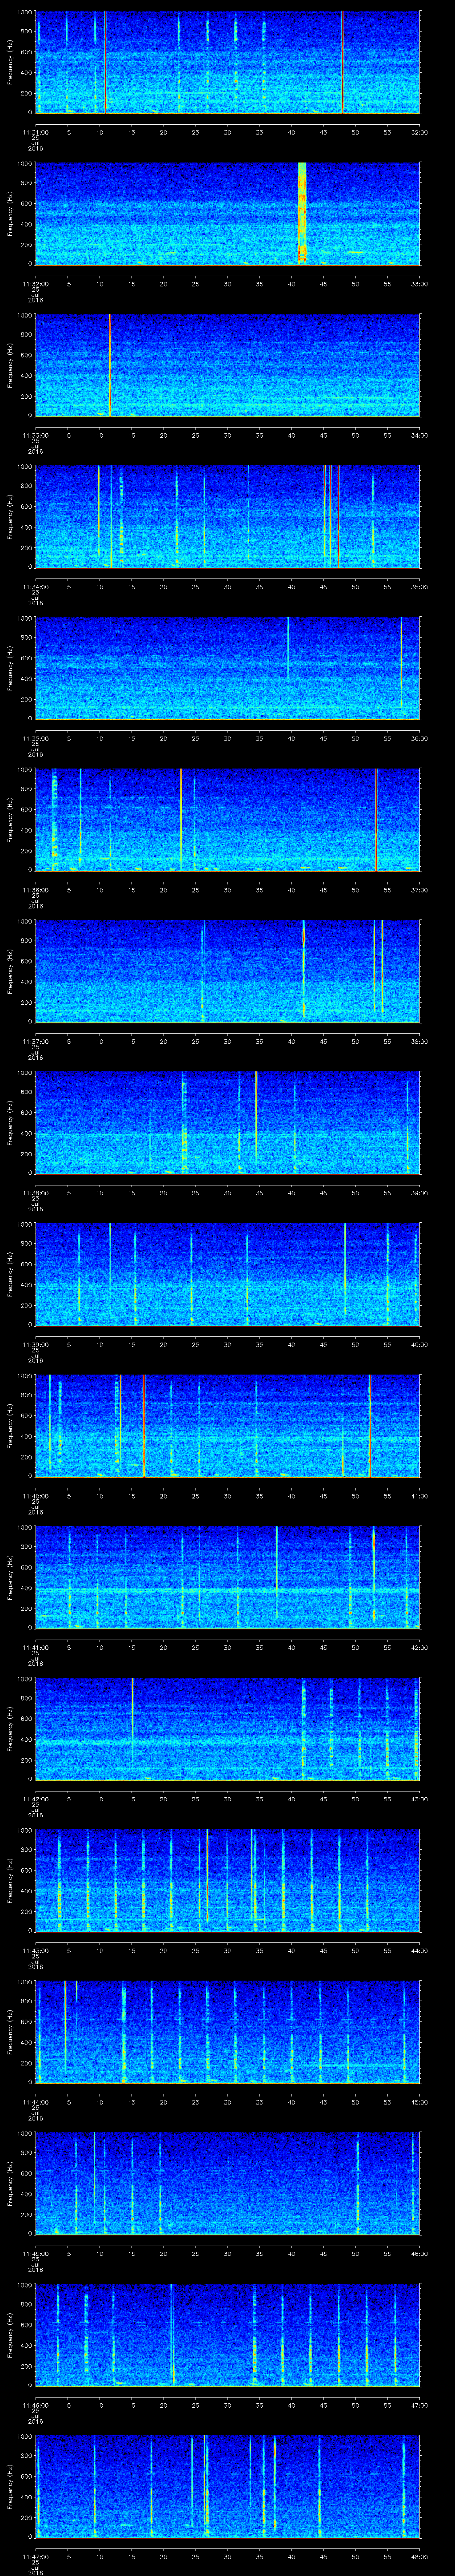Click the spectrogram panel starting at 11:47:00

click(228, 2488)
